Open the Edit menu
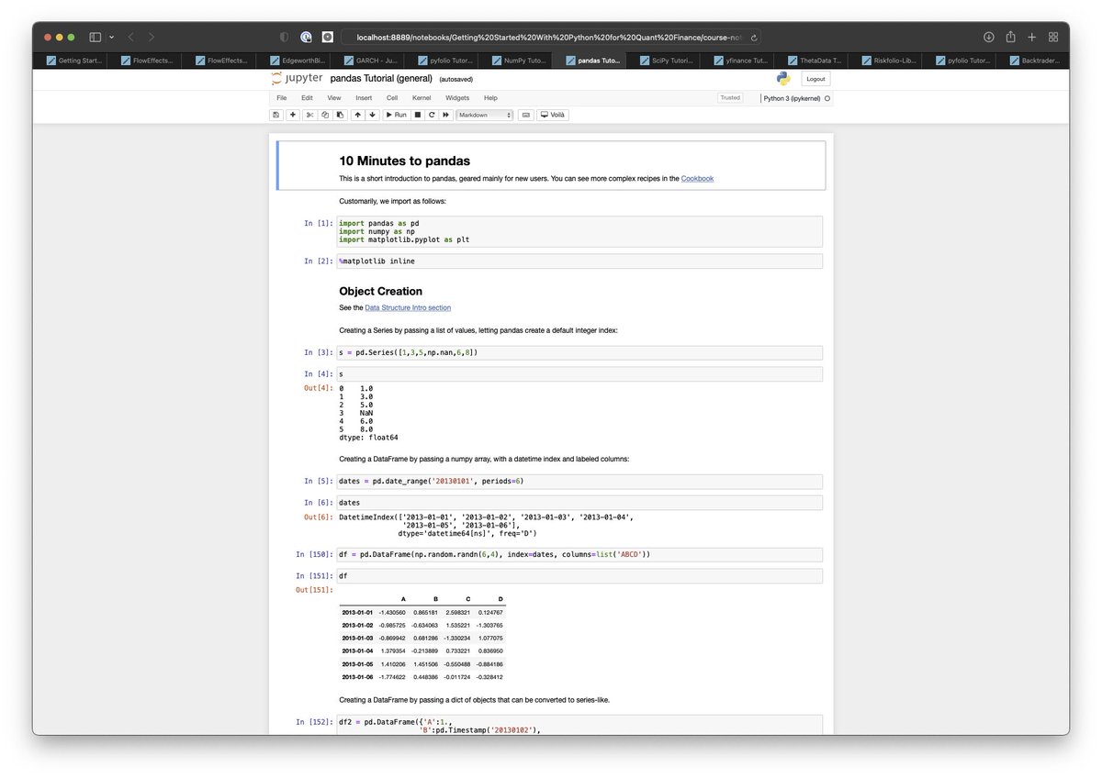The image size is (1102, 778). click(307, 97)
